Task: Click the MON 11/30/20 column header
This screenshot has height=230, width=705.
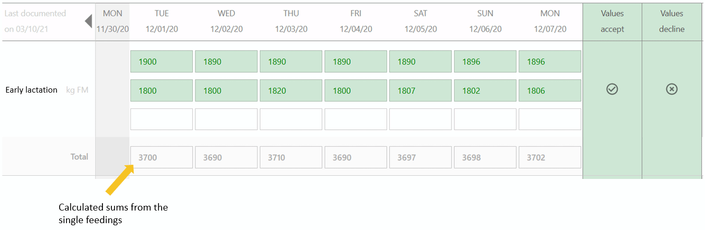Action: pyautogui.click(x=112, y=21)
